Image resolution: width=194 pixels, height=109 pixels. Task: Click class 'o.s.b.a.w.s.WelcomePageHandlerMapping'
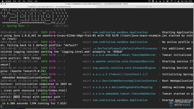click(x=122, y=87)
